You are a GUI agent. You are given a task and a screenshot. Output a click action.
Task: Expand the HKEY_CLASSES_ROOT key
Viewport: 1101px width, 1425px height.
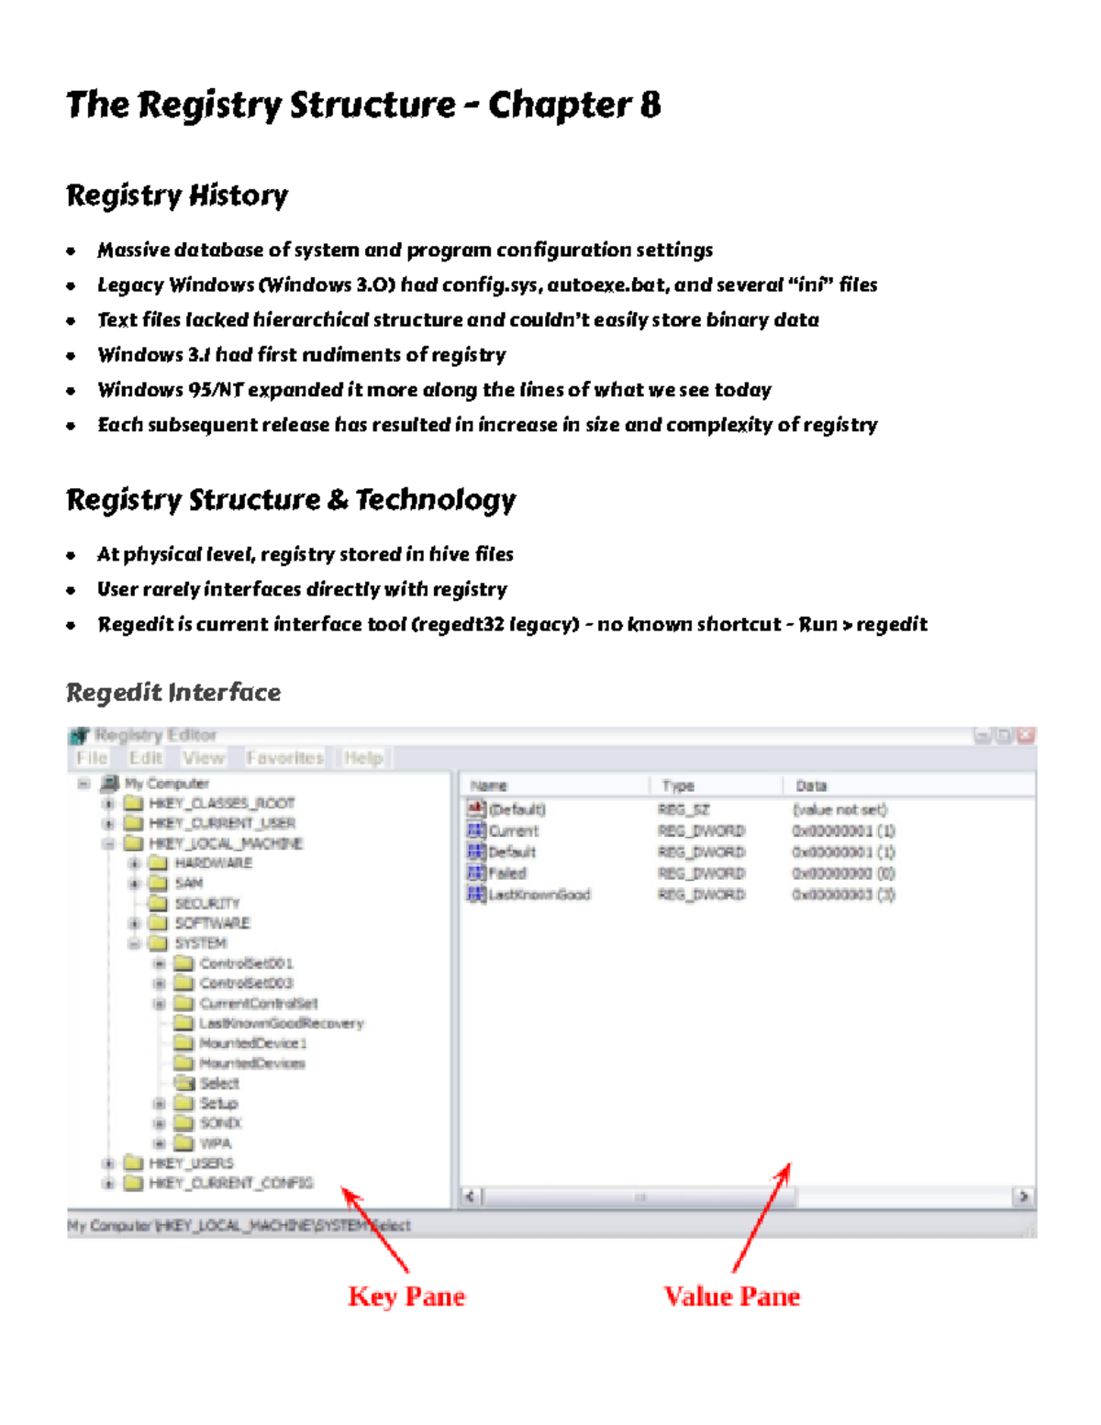(107, 804)
